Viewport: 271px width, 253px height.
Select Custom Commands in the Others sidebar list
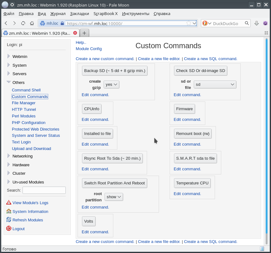(x=29, y=96)
